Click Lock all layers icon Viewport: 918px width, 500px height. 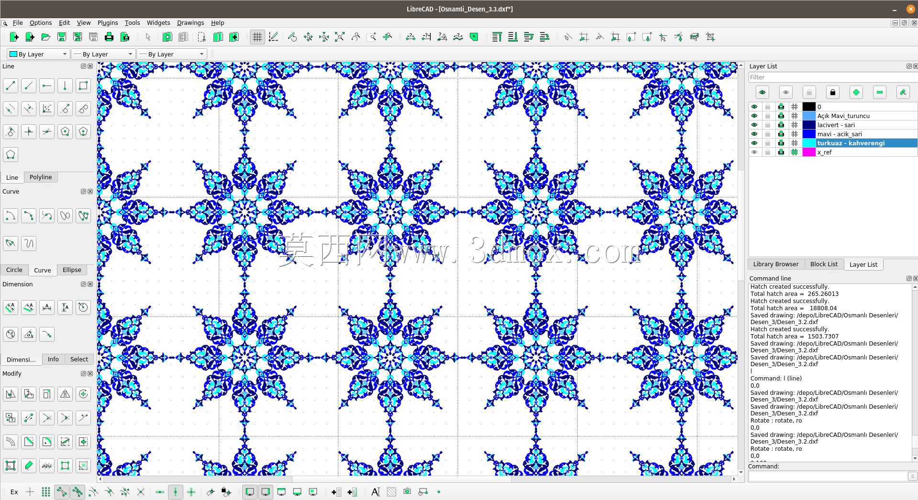click(832, 92)
